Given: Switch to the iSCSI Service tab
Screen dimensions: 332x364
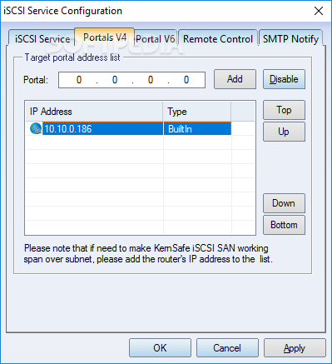Looking at the screenshot, I should tap(42, 39).
